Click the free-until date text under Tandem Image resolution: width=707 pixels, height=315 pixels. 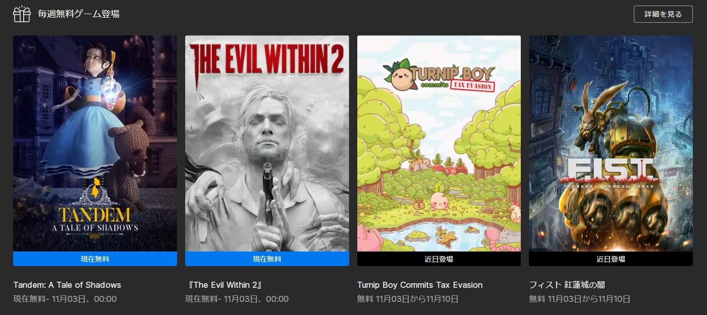(65, 299)
